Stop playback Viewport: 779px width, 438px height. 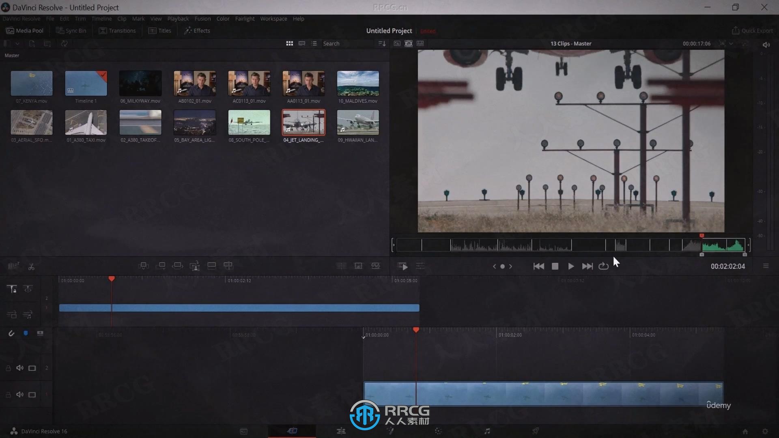pos(555,266)
